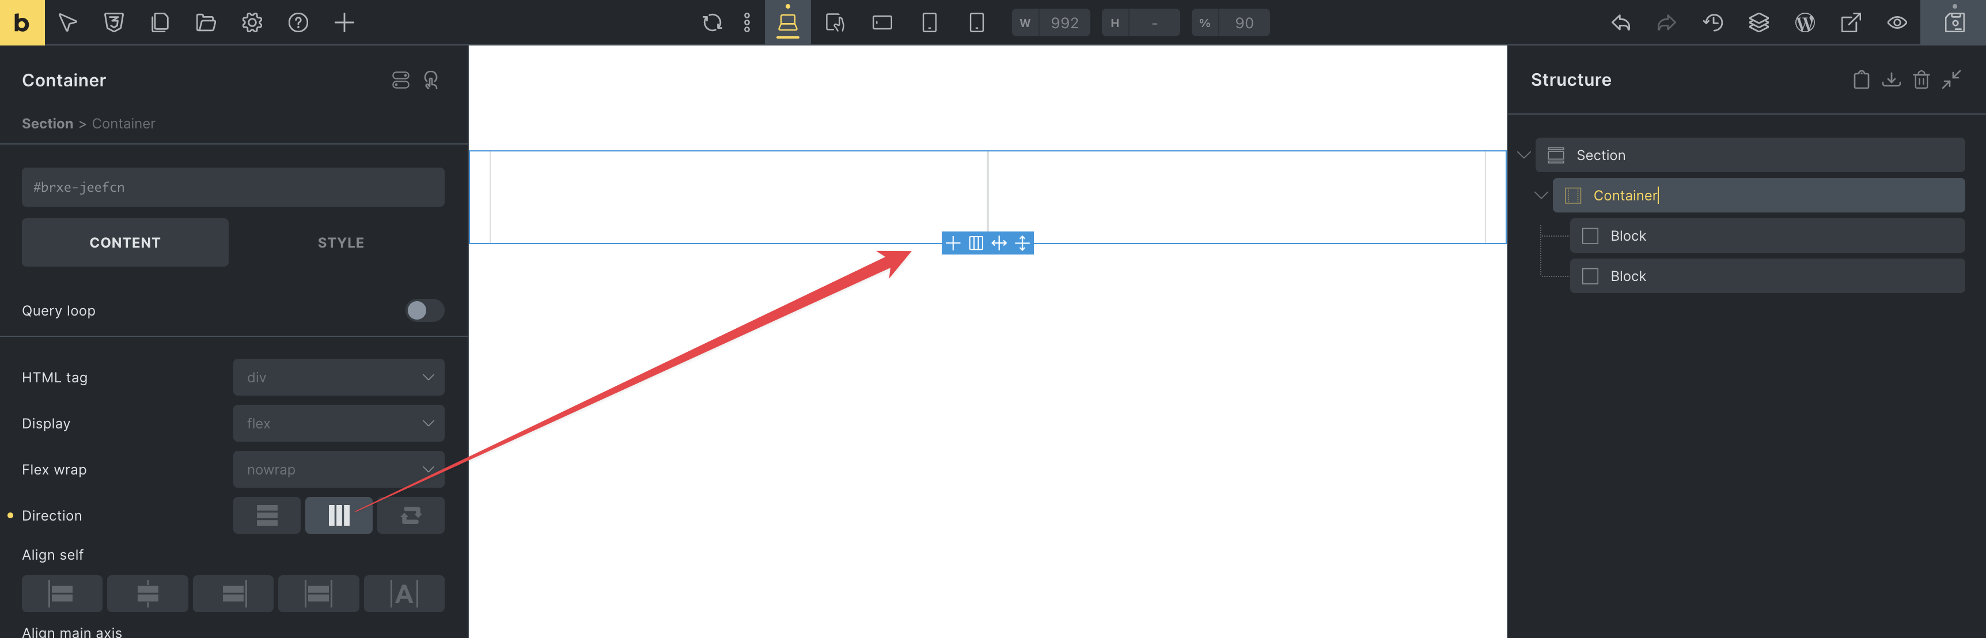Image resolution: width=1986 pixels, height=638 pixels.
Task: Select the mobile portrait breakpoint icon
Action: pos(976,22)
